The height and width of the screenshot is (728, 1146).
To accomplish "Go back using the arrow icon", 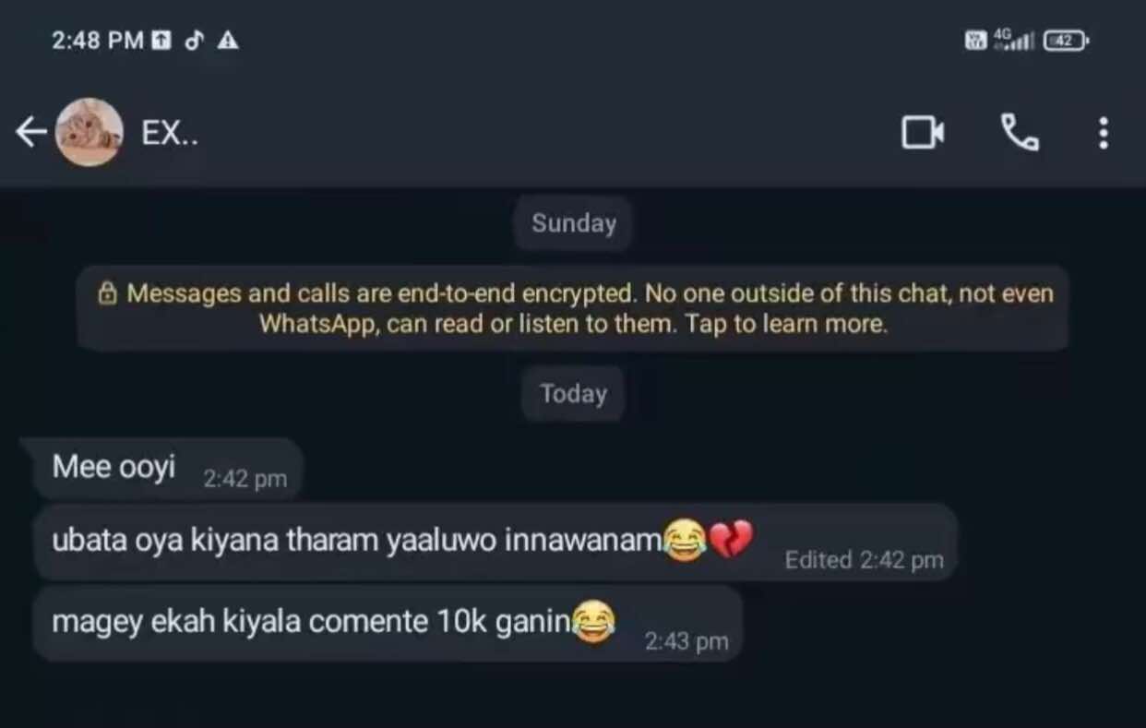I will [31, 133].
